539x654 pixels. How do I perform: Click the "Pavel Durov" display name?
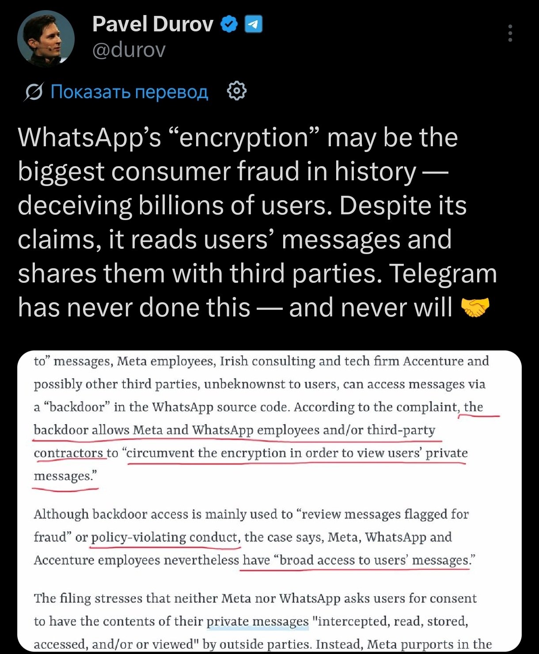tap(153, 24)
